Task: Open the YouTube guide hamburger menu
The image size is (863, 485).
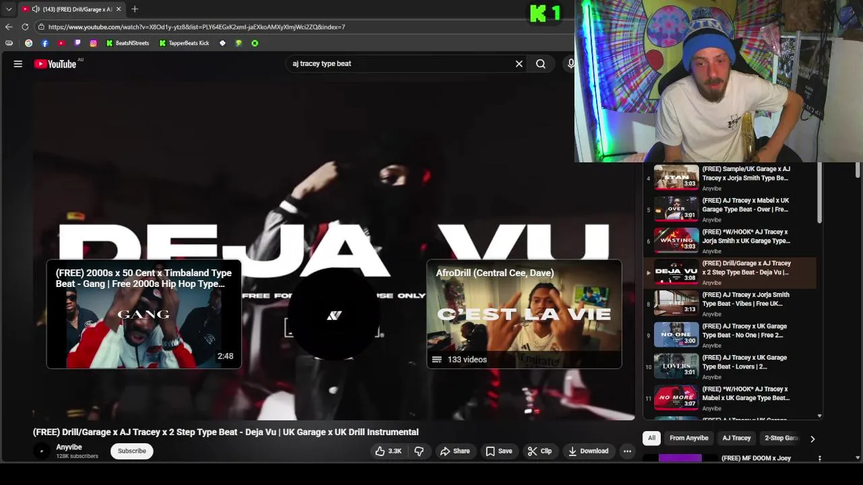Action: (18, 64)
